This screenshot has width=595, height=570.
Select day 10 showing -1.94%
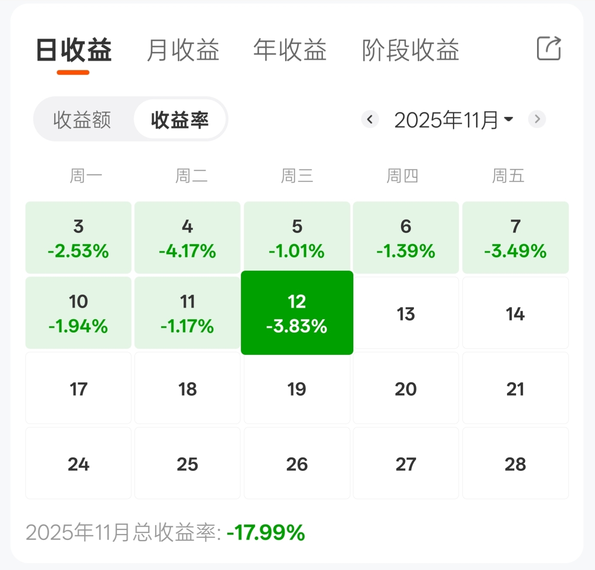(x=79, y=313)
